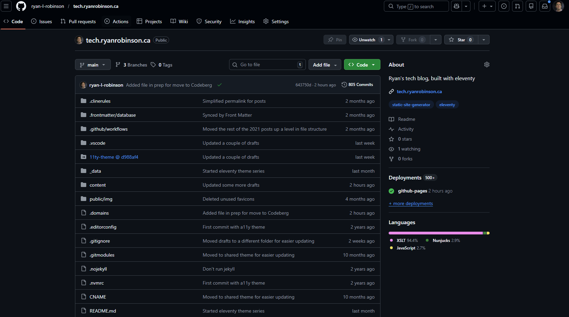Image resolution: width=569 pixels, height=317 pixels.
Task: Open the issues icon in the top bar
Action: click(x=504, y=6)
